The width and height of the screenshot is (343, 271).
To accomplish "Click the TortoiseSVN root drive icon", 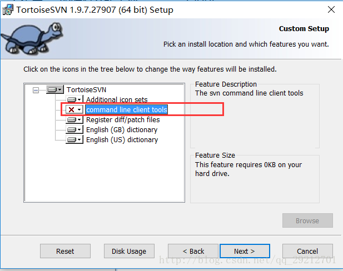I will point(55,89).
